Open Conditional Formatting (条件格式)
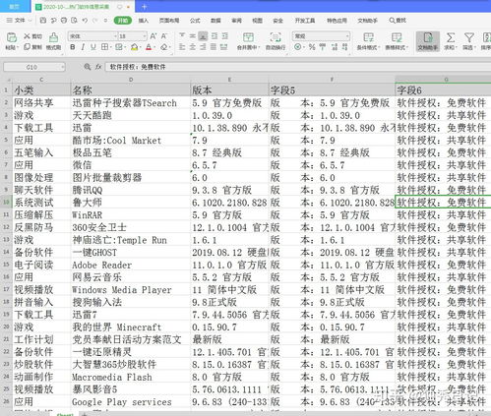Image resolution: width=491 pixels, height=416 pixels. point(368,40)
